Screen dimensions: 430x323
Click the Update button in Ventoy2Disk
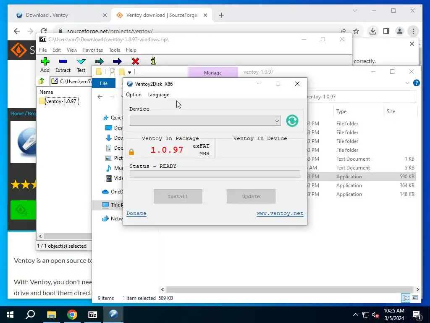pos(251,196)
